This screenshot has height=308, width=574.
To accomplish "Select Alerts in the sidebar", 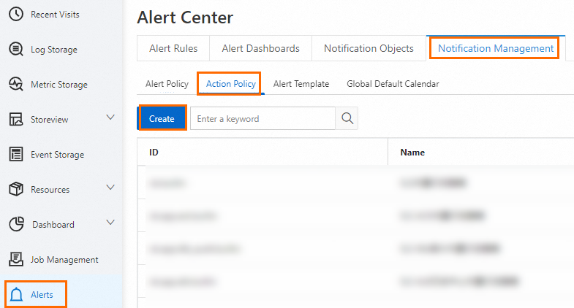I will pyautogui.click(x=42, y=294).
